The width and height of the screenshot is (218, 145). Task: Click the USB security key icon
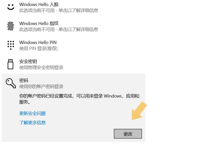(x=11, y=64)
